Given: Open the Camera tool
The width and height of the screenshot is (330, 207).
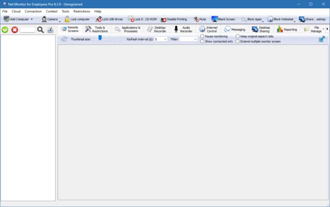Looking at the screenshot, I should point(50,19).
